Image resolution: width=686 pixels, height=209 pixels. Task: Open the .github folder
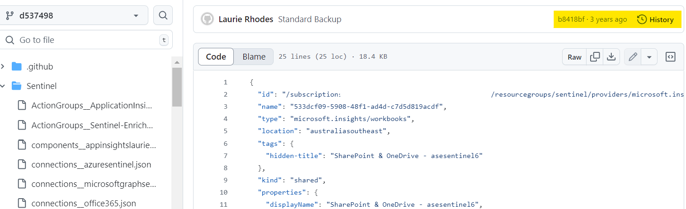(x=40, y=67)
